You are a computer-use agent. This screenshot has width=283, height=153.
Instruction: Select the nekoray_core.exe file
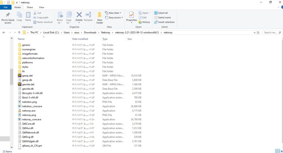pyautogui.click(x=32, y=120)
